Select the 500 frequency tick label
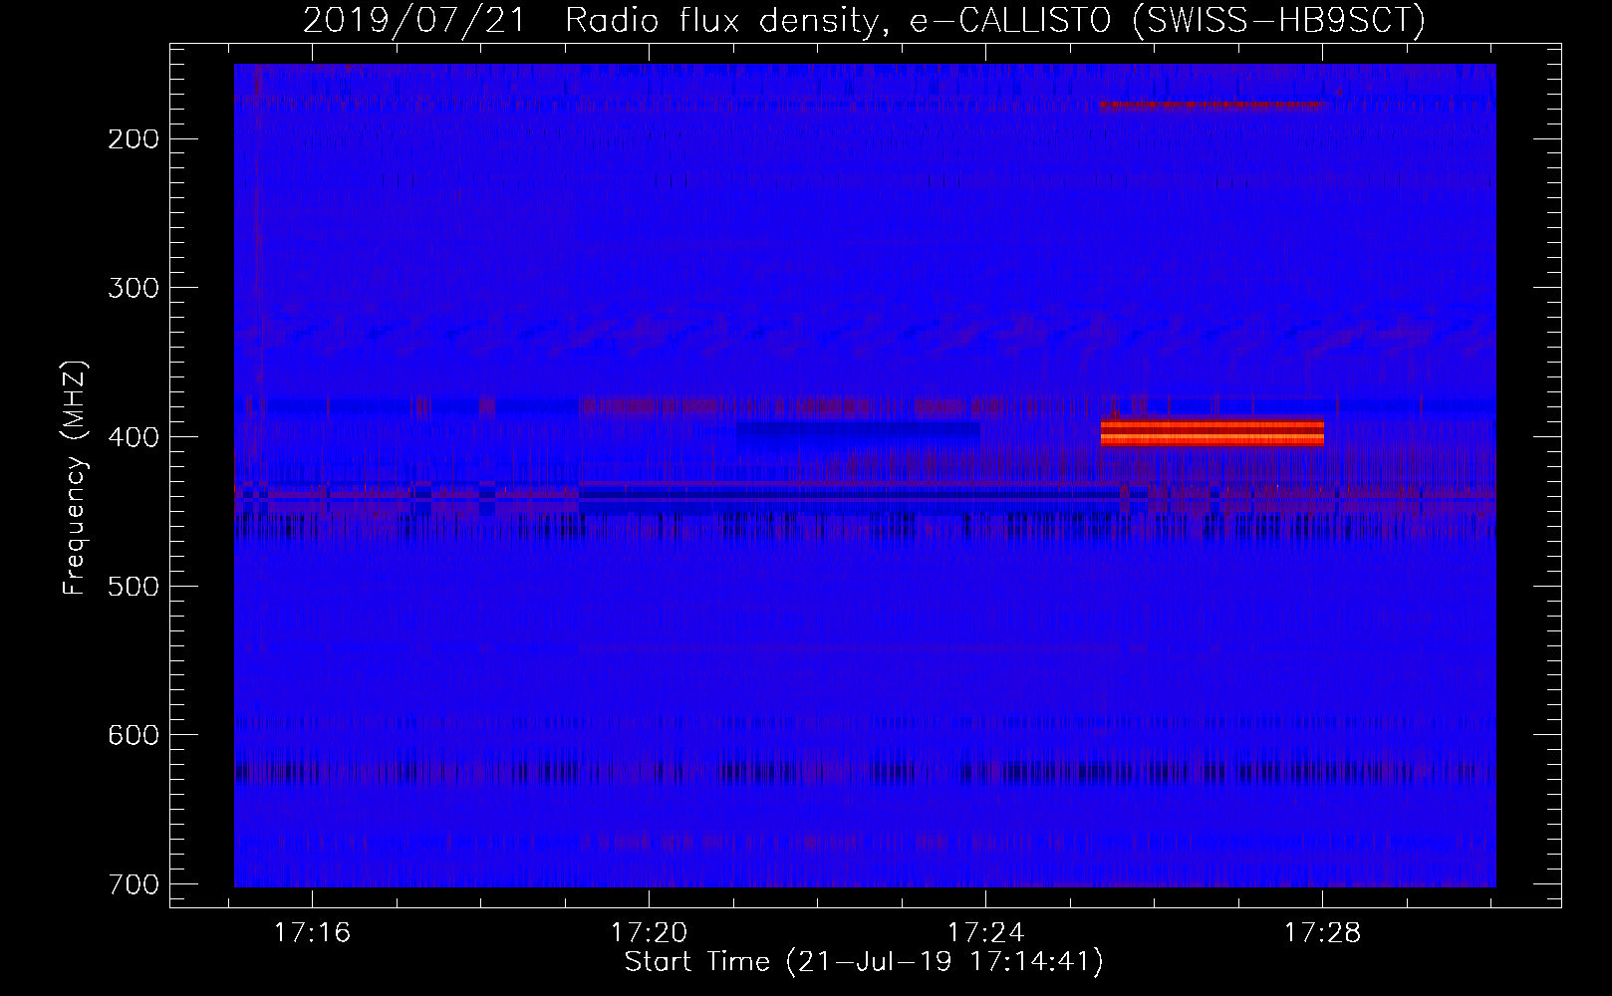Screen dimensions: 1612x996 point(134,586)
